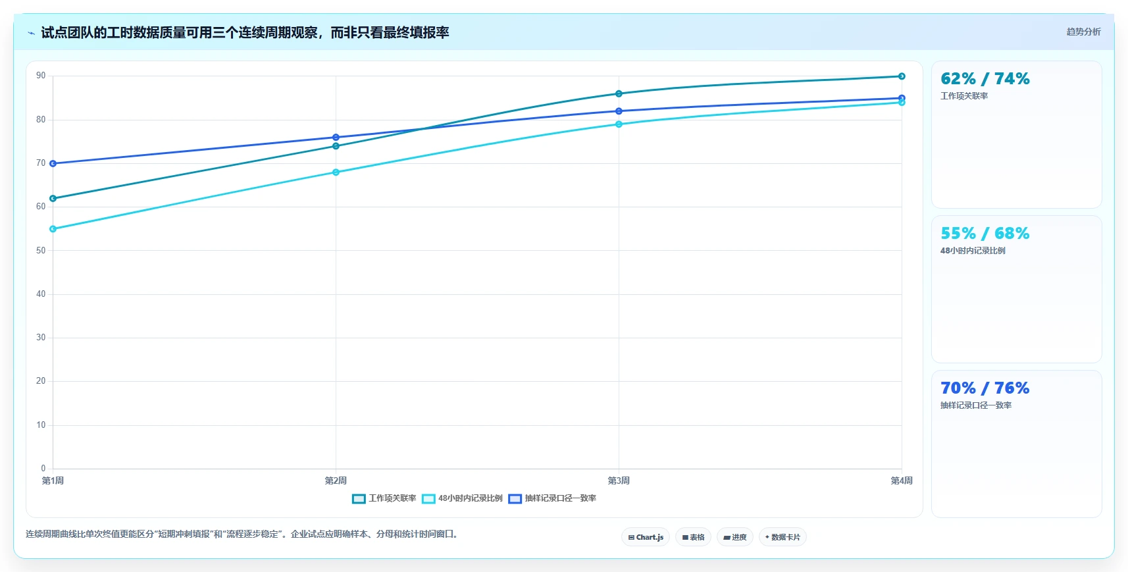The width and height of the screenshot is (1128, 572).
Task: Click the 第1周 x-axis label
Action: (x=53, y=481)
